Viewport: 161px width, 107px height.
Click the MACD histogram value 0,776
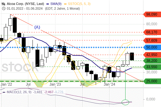[59, 92]
